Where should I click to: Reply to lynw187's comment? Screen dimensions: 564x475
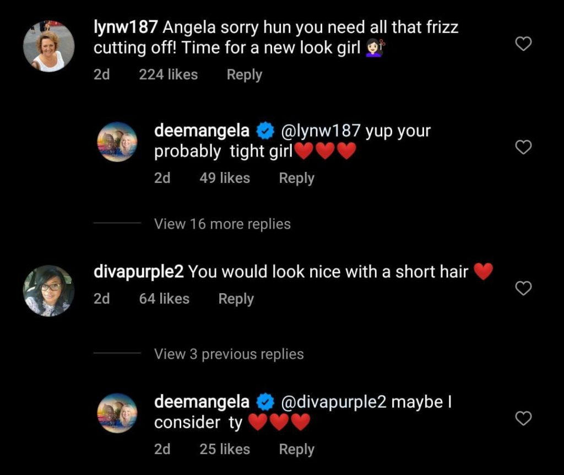pos(244,74)
